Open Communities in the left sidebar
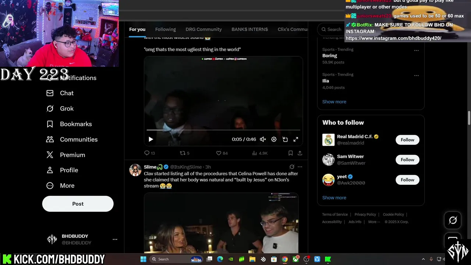The height and width of the screenshot is (265, 471). click(72, 139)
